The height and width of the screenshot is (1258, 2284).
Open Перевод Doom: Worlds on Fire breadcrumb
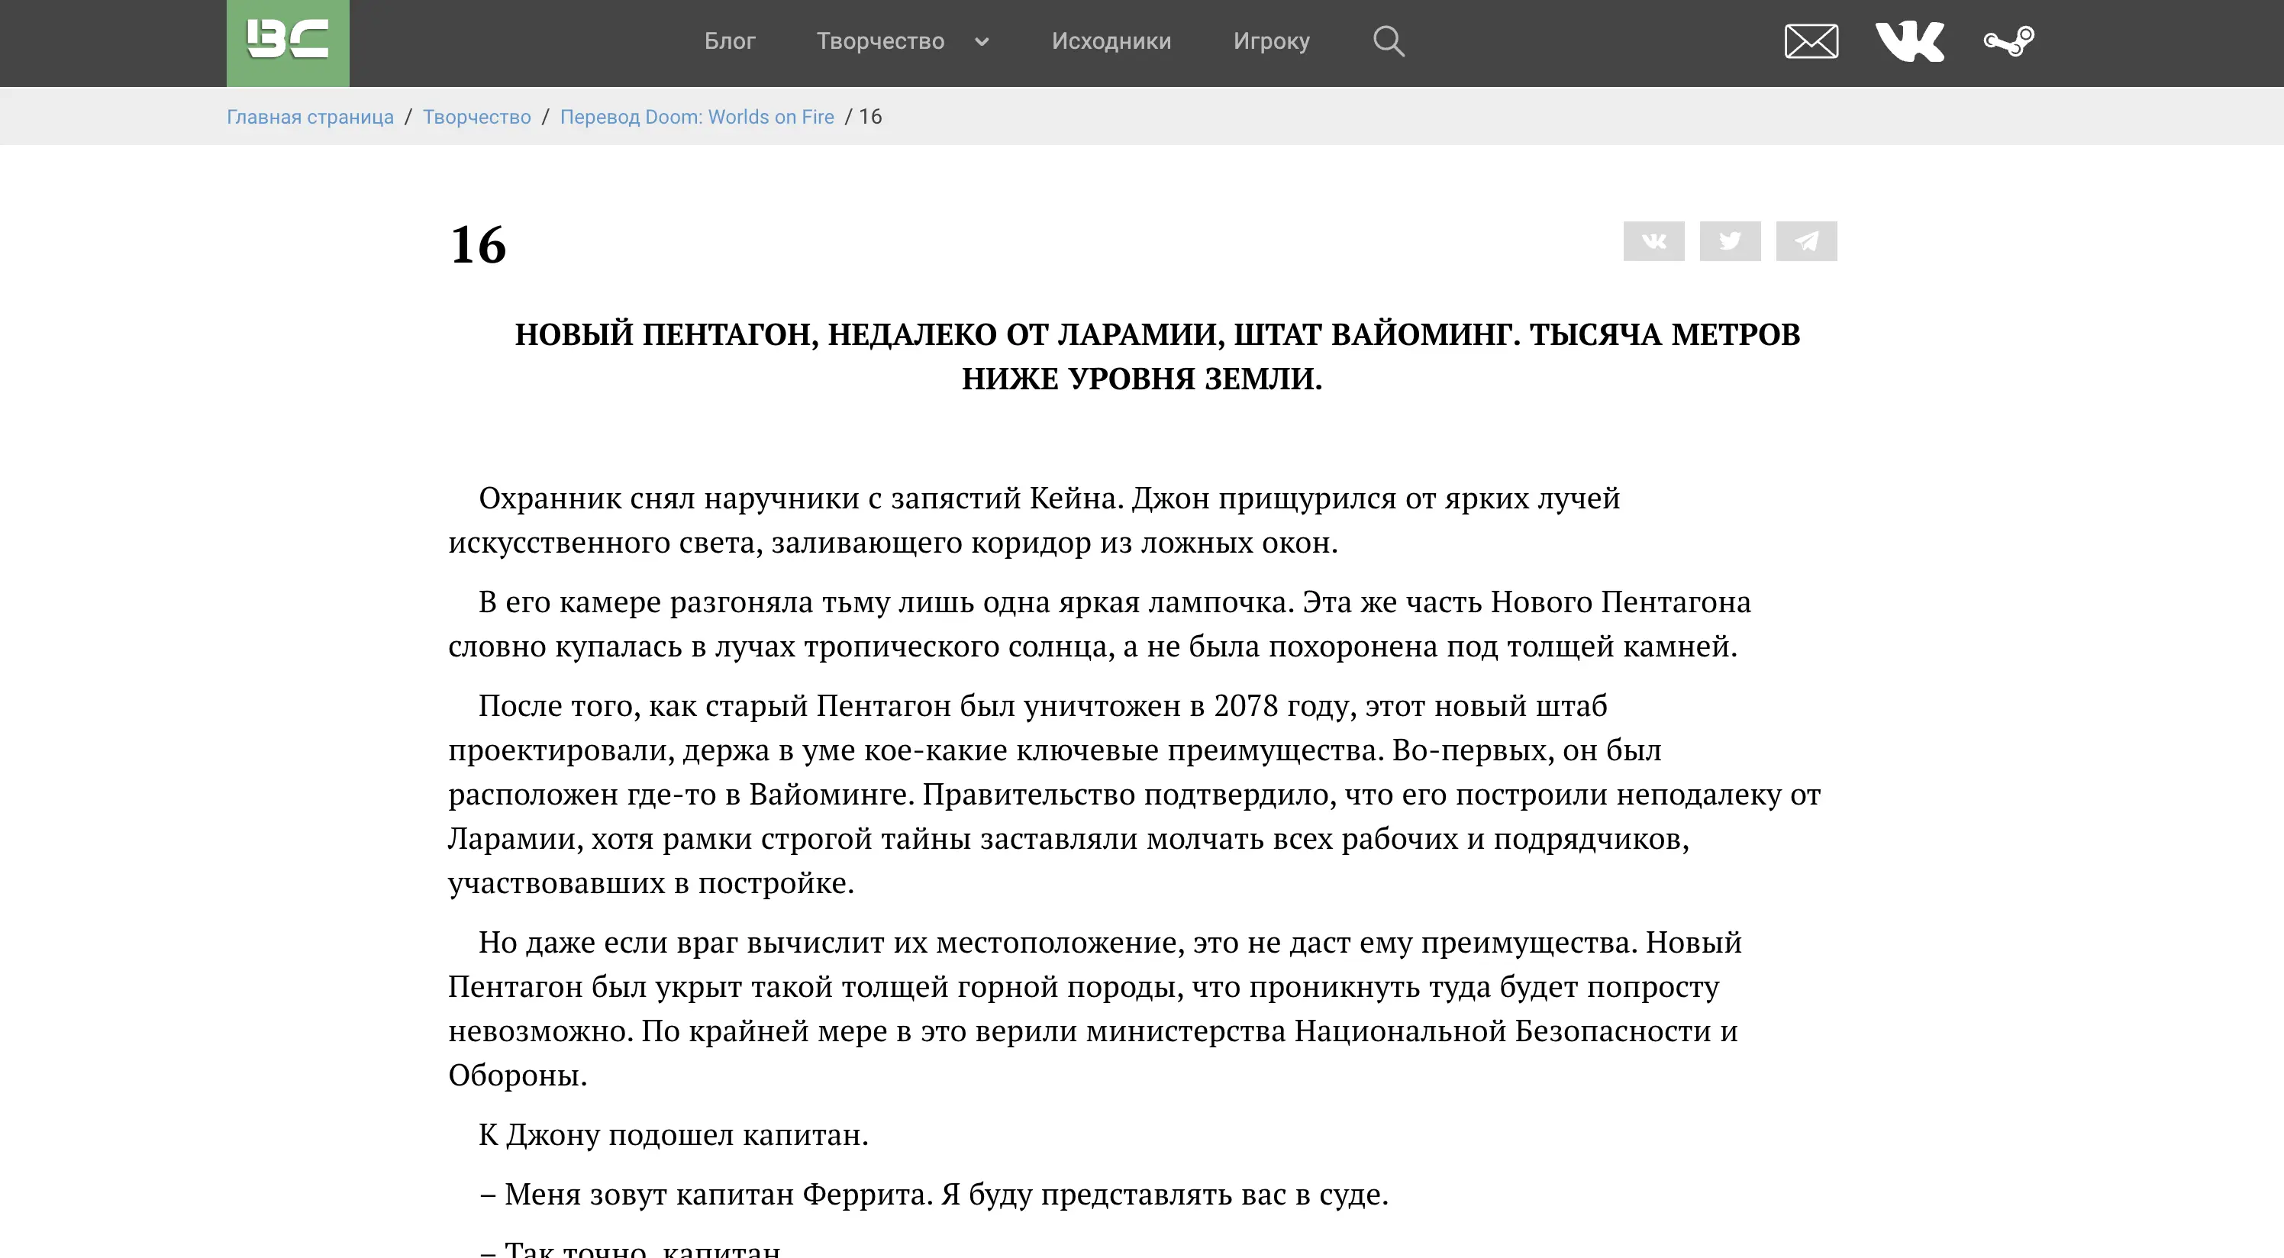[697, 117]
